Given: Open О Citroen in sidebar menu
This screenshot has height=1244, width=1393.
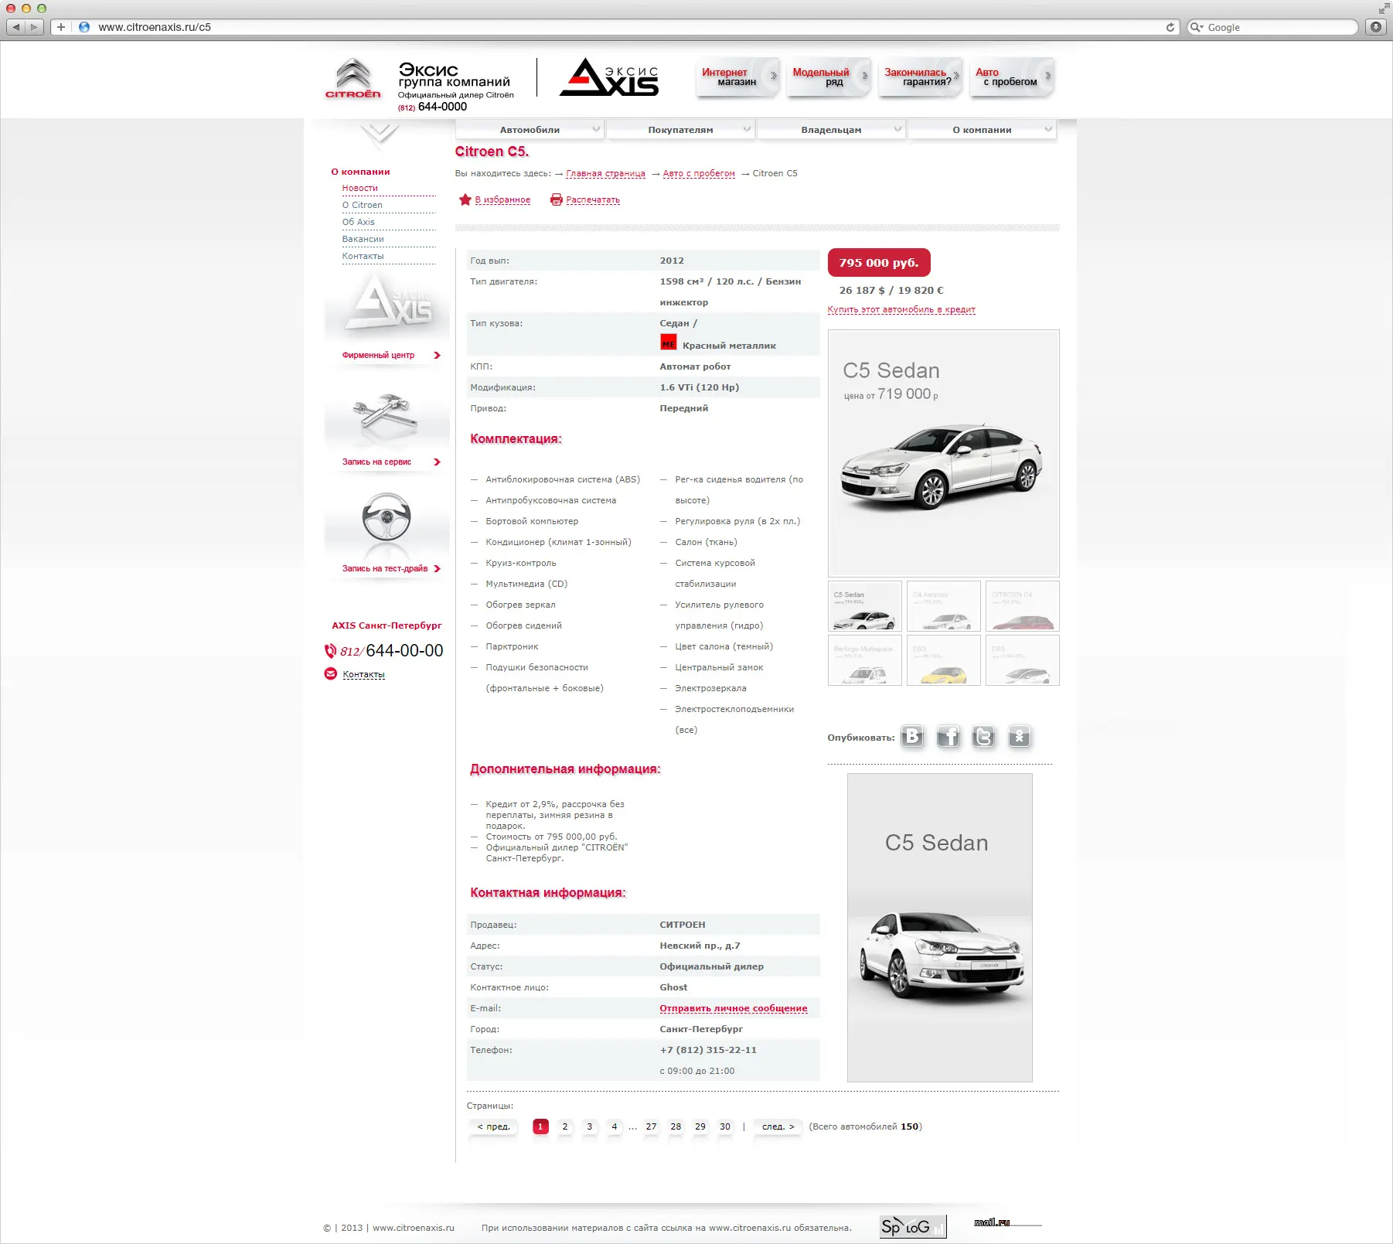Looking at the screenshot, I should tap(363, 205).
